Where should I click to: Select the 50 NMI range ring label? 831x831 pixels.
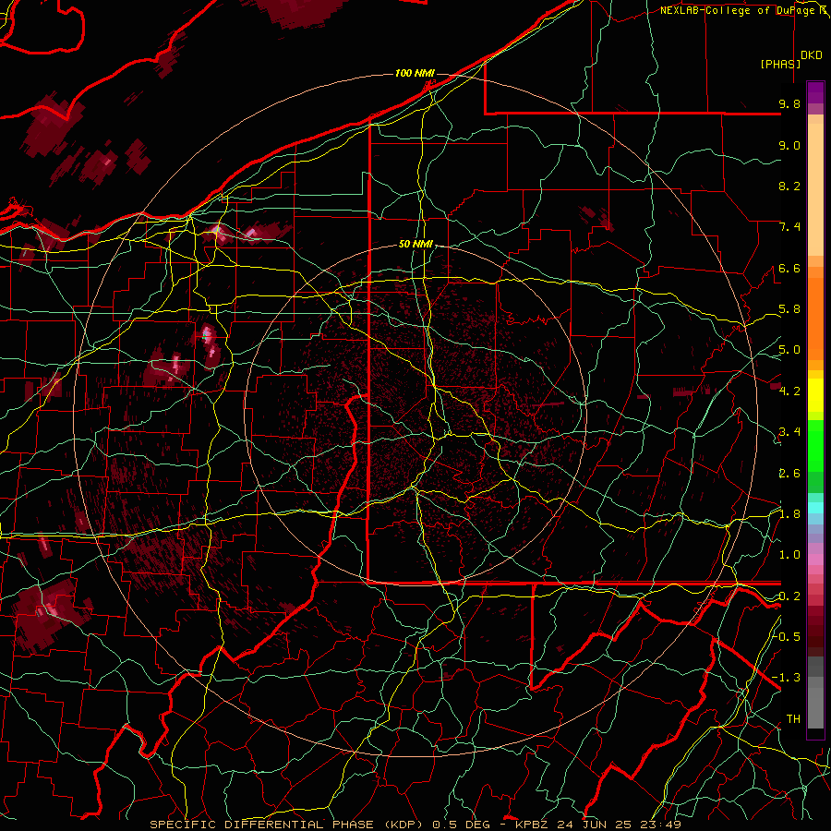click(x=415, y=244)
